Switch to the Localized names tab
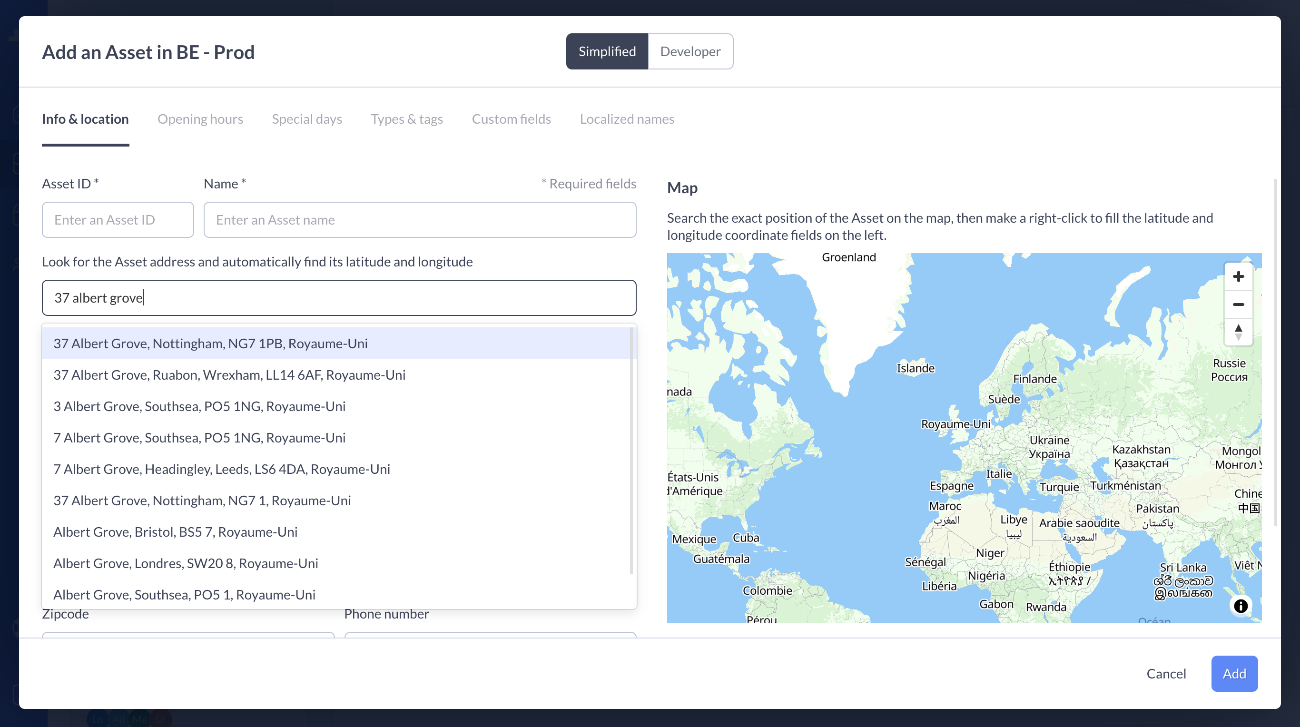 point(626,119)
